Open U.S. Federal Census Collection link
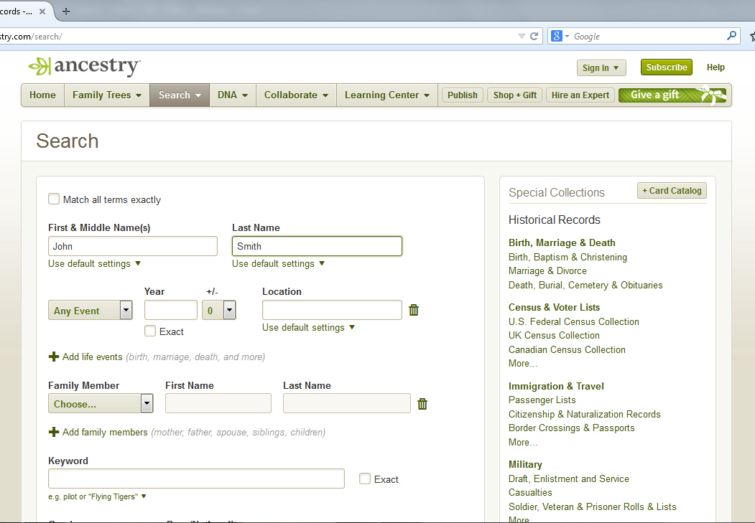Viewport: 755px width, 523px height. 574,321
